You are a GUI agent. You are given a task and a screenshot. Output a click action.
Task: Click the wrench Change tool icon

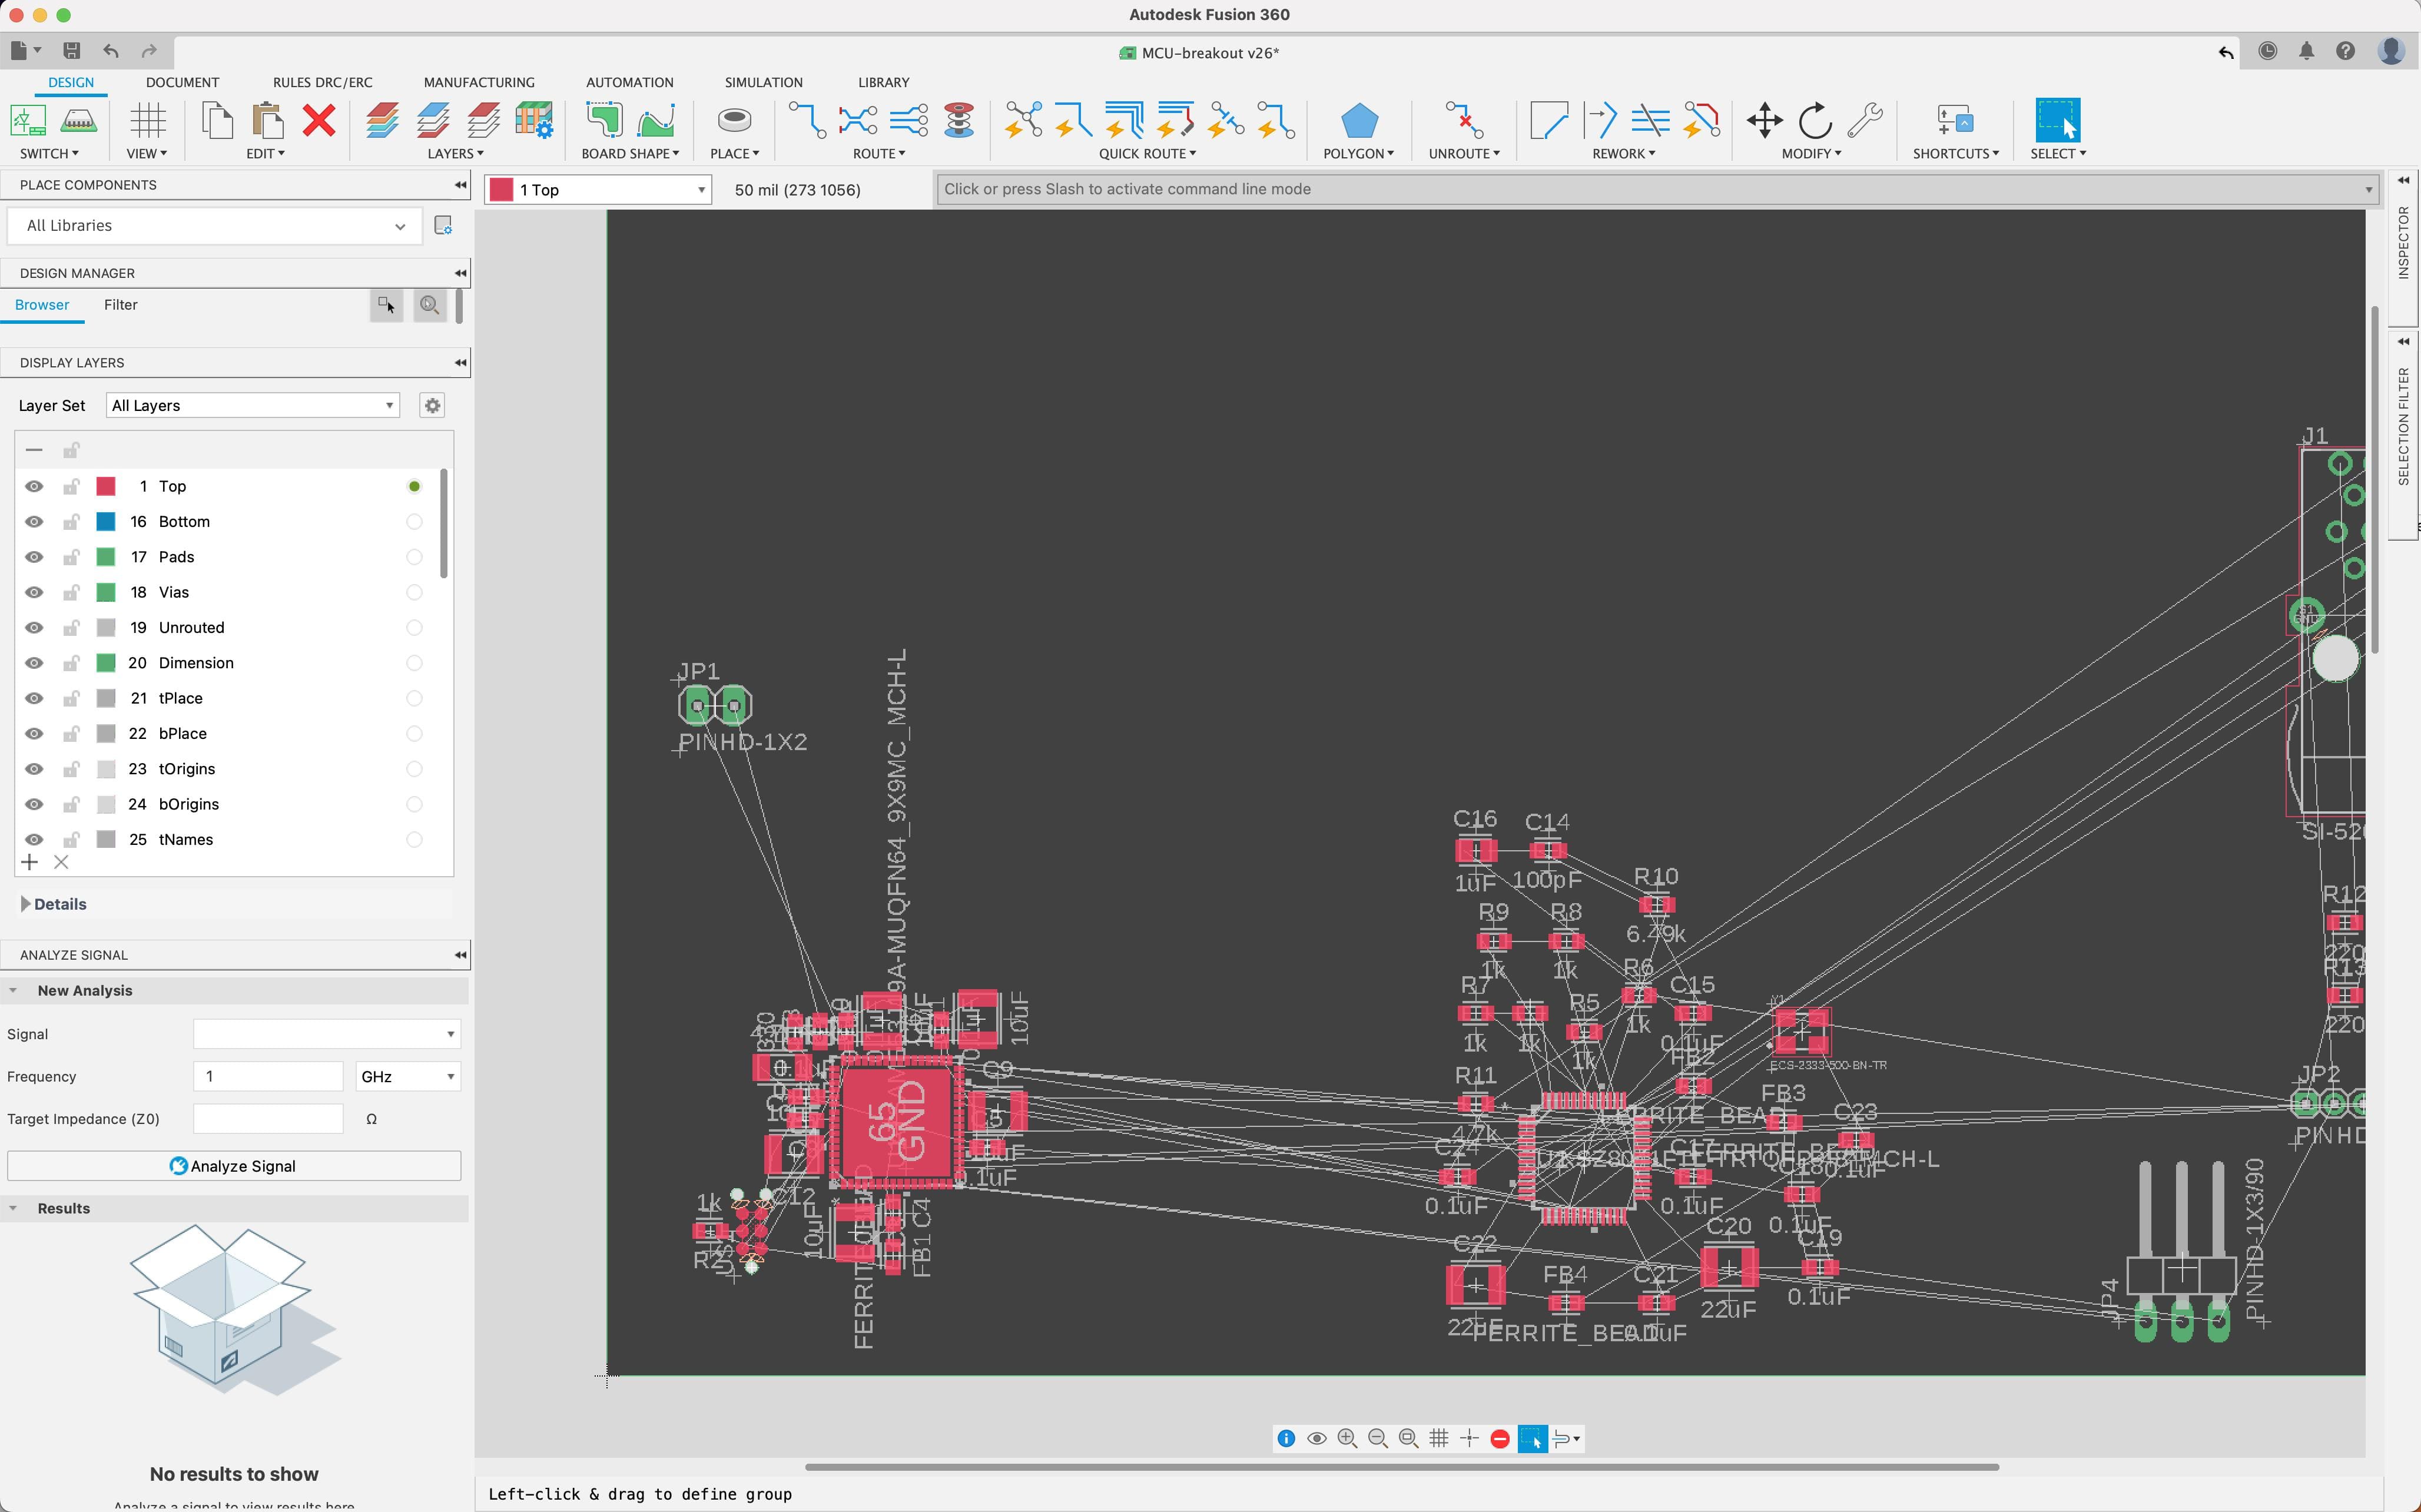(1865, 121)
